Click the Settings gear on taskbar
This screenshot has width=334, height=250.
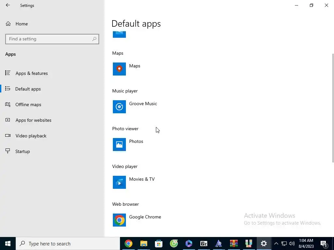[264, 243]
